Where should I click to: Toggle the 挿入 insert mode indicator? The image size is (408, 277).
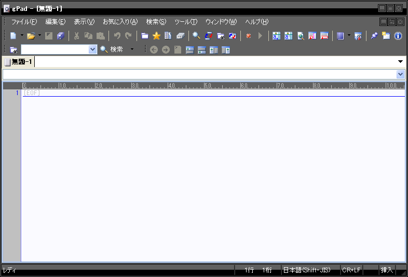coord(387,270)
